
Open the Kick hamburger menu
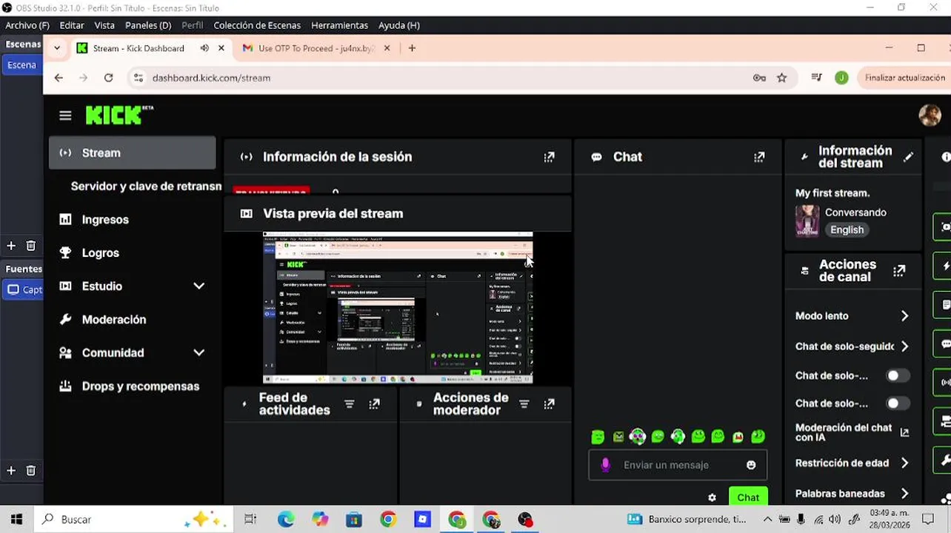[x=65, y=115]
